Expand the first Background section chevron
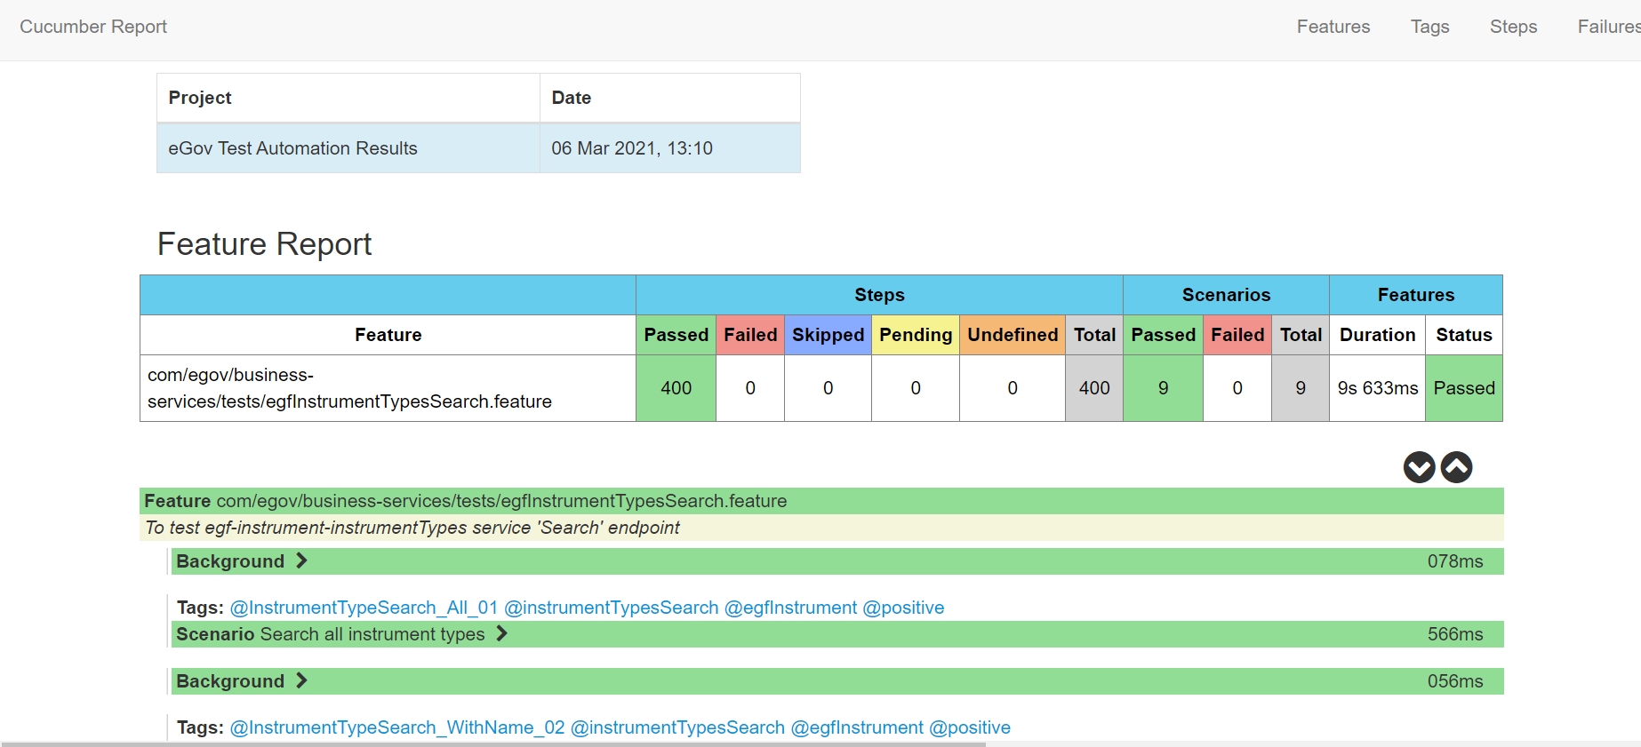 click(x=301, y=561)
